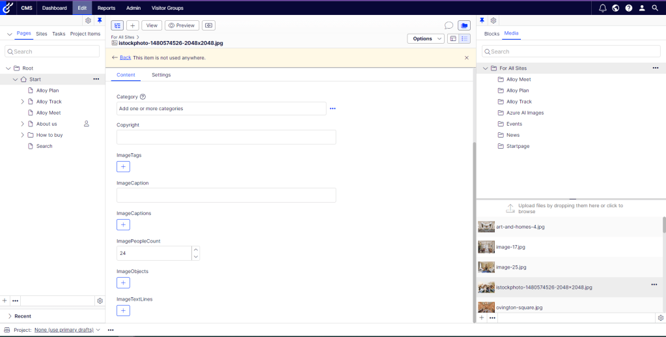
Task: Switch to the Settings tab
Action: click(161, 75)
